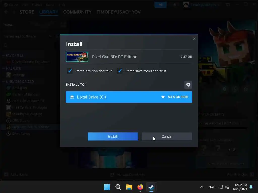Open the Help menu in Steam window
This screenshot has width=258, height=193.
tap(62, 5)
